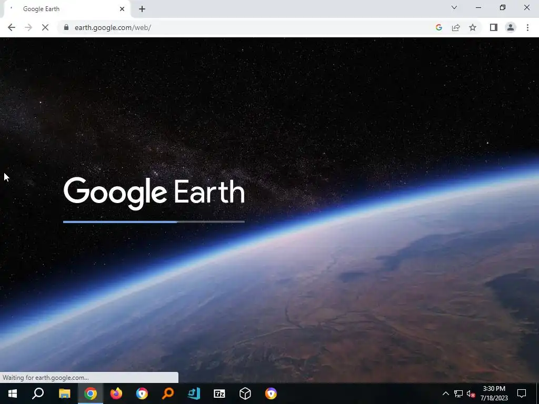
Task: Click the grayed forward navigation arrow
Action: 28,27
